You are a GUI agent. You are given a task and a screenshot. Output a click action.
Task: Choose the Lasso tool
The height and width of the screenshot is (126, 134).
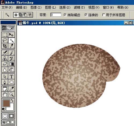pyautogui.click(x=5, y=40)
